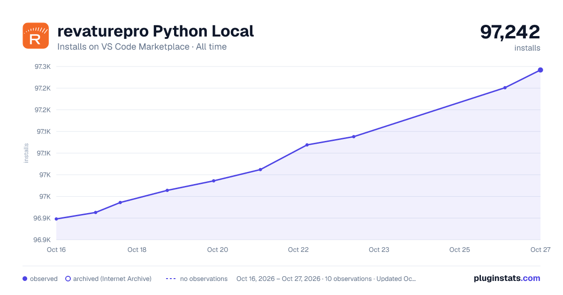563x295 pixels.
Task: Click the Oct 27 x-axis label
Action: pyautogui.click(x=540, y=250)
